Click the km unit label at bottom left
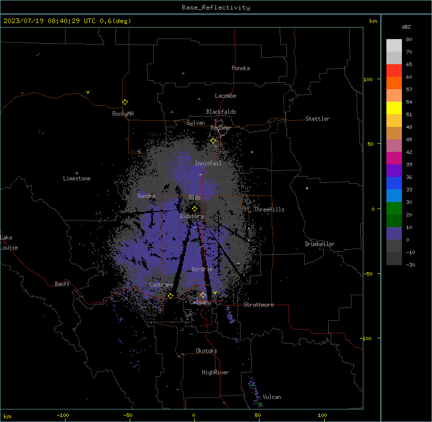 coord(8,416)
